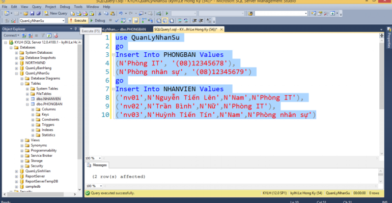This screenshot has height=203, width=392.
Task: Click Disconnect icon in Object Explorer
Action: point(30,36)
